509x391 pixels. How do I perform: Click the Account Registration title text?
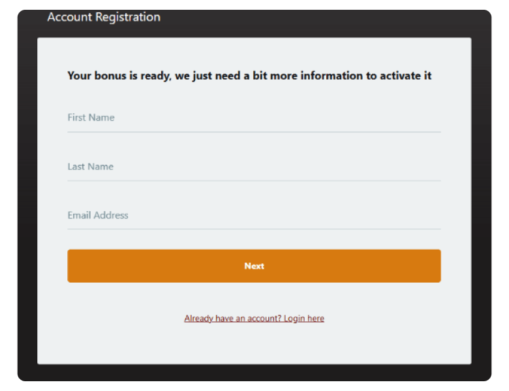coord(104,18)
